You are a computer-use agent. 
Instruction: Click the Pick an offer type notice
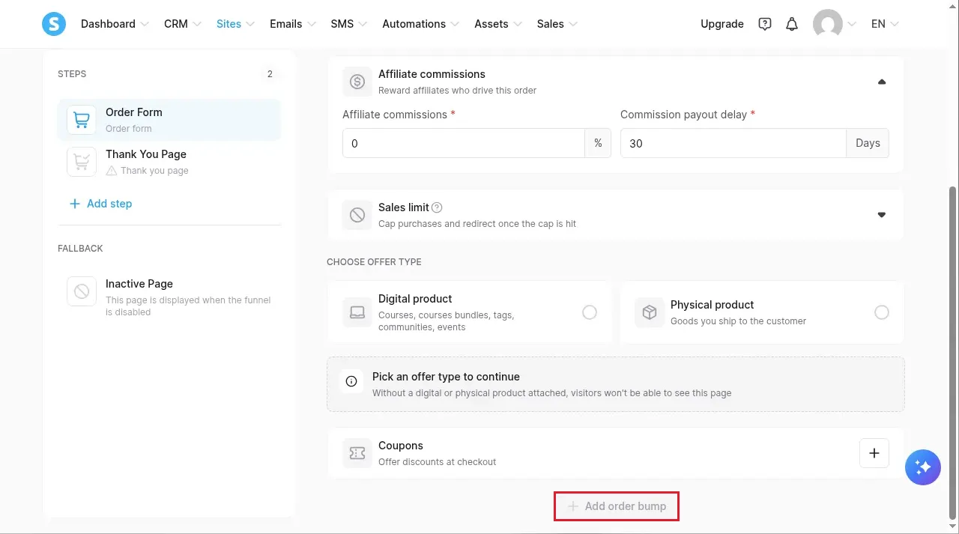[616, 384]
